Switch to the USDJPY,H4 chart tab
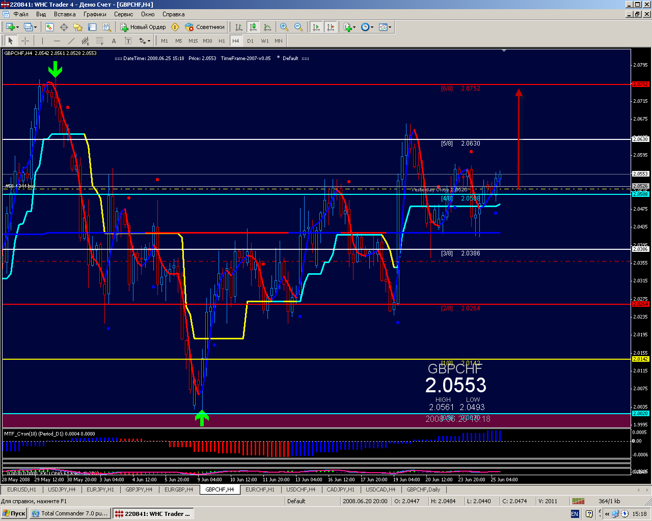This screenshot has height=521, width=652. (x=61, y=489)
